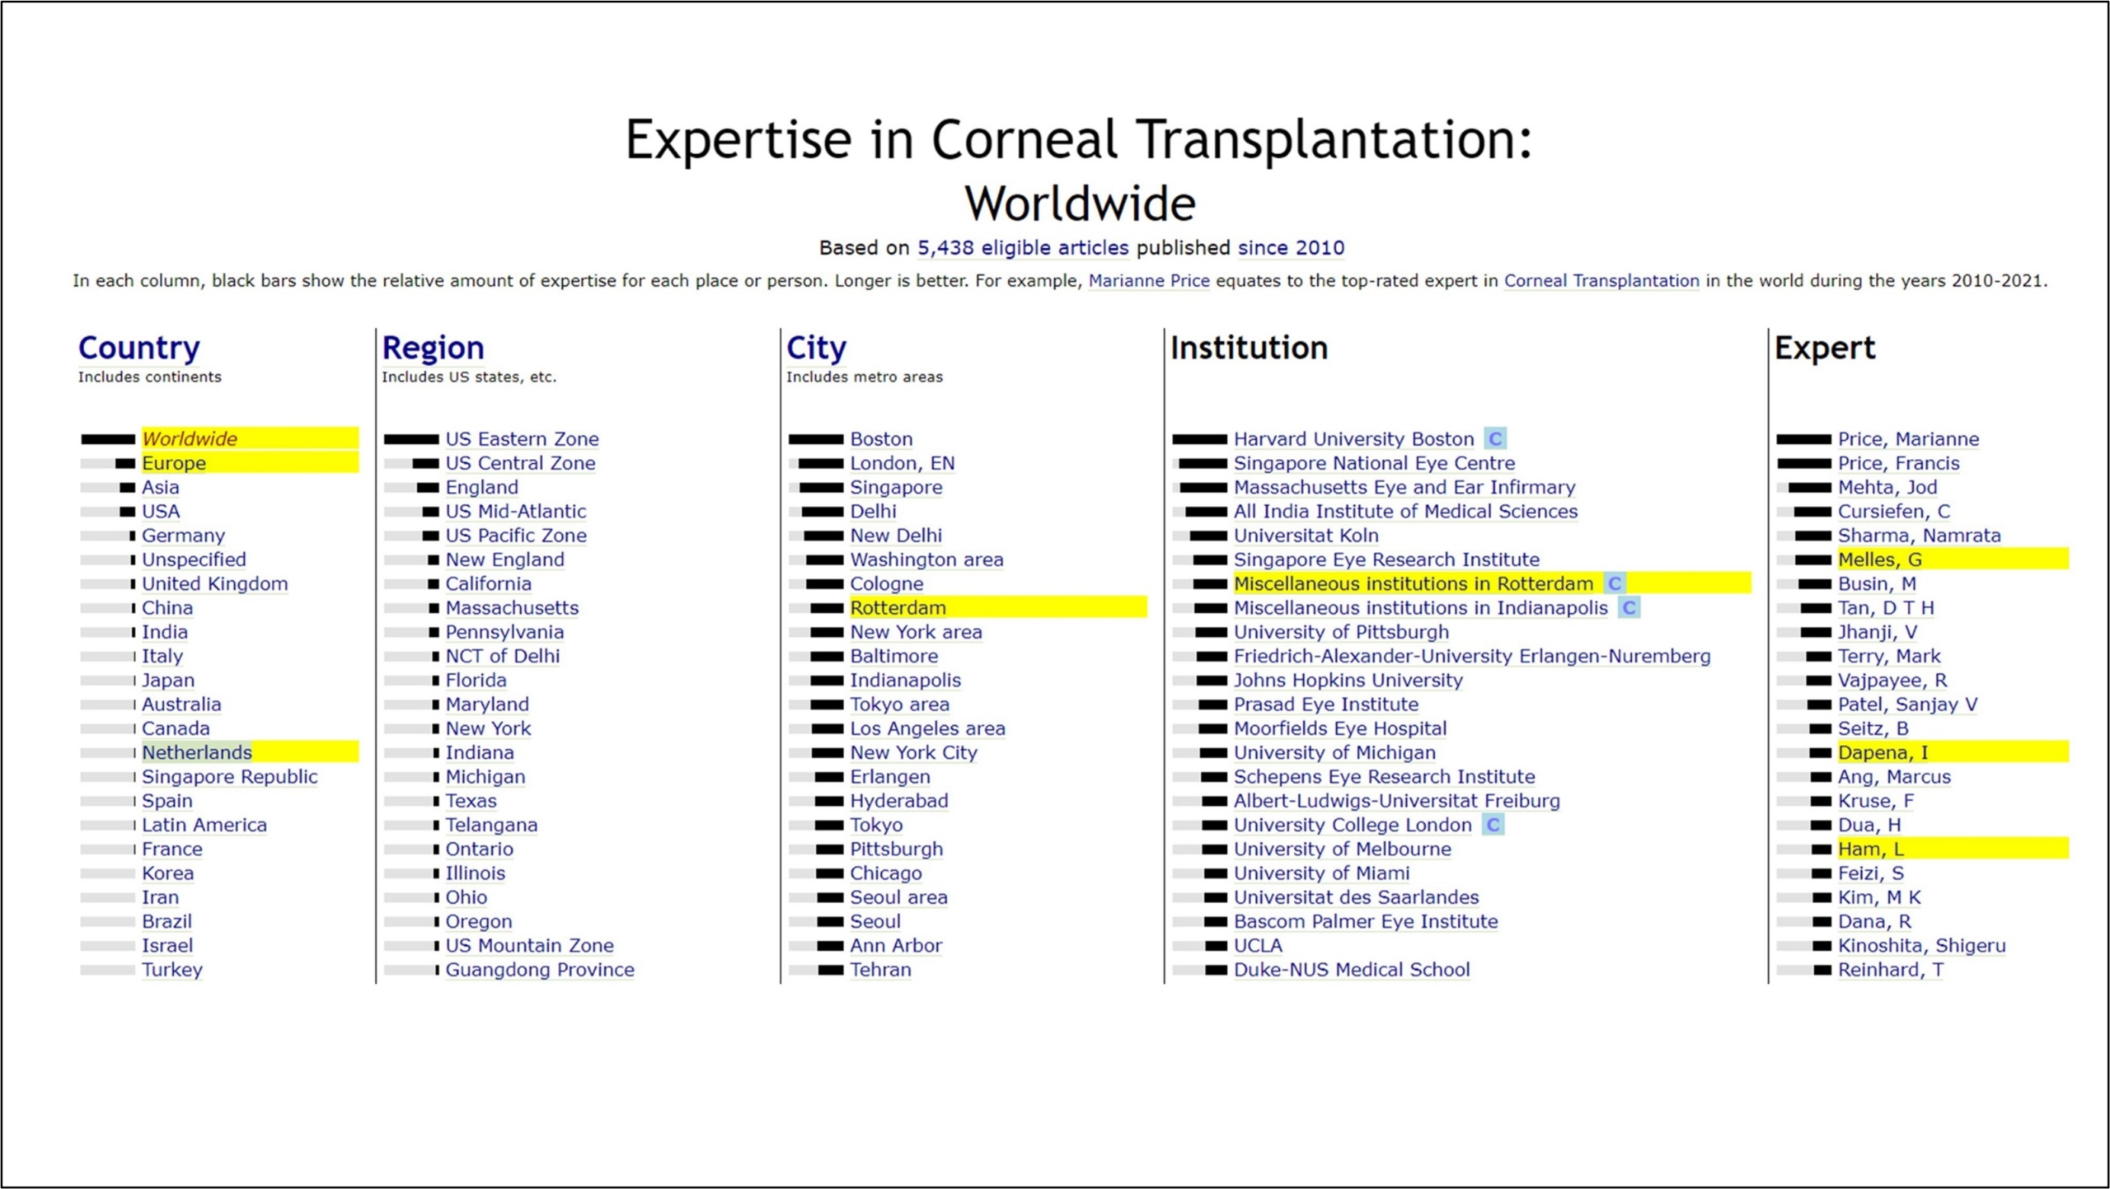Select Seoul area city link
Viewport: 2110px width, 1189px height.
(898, 897)
